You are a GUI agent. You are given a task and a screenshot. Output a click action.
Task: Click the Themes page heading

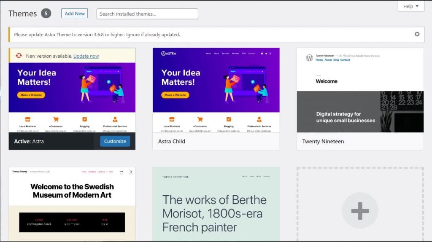[x=23, y=13]
